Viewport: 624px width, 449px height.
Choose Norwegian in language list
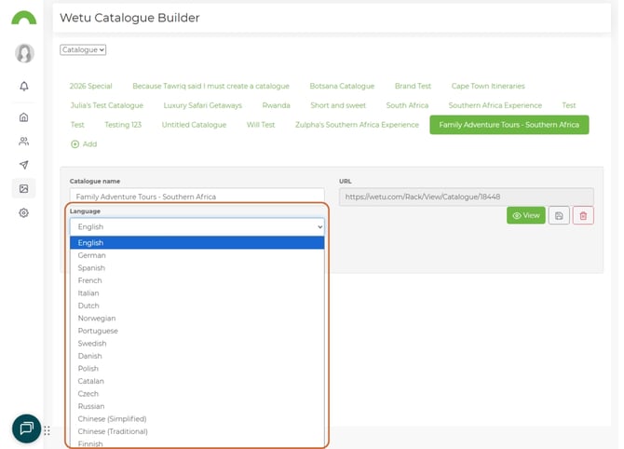(x=197, y=318)
